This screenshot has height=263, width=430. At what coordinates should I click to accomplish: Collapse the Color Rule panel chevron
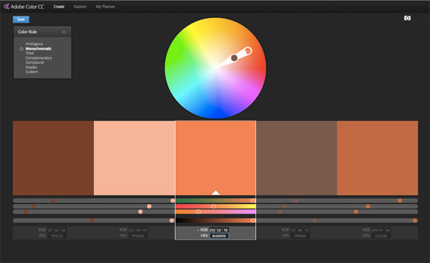(64, 32)
